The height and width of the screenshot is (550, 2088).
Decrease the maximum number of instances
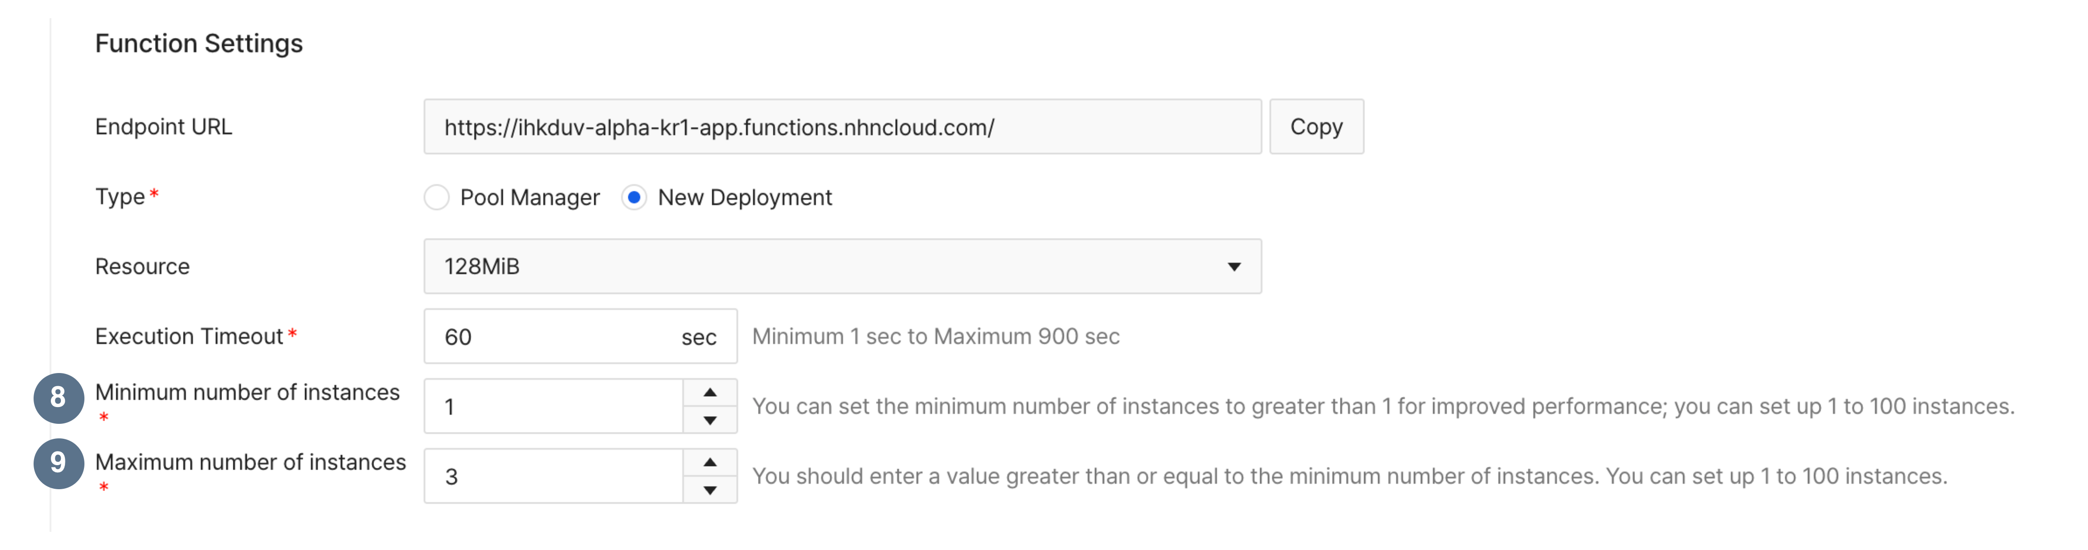coord(710,490)
